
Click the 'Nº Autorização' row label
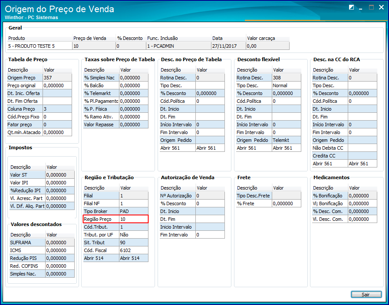(x=178, y=196)
